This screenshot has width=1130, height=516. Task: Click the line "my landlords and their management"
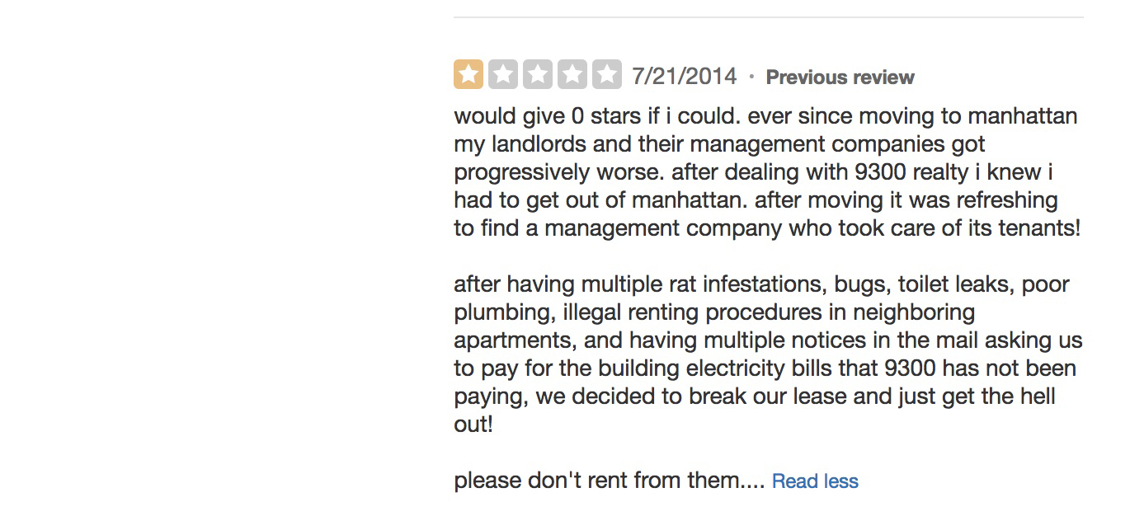click(x=719, y=144)
